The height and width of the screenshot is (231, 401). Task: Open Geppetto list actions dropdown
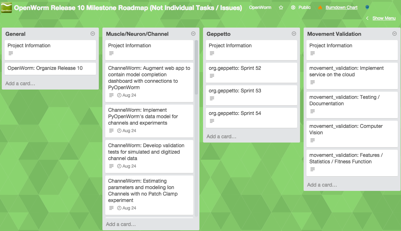point(294,34)
